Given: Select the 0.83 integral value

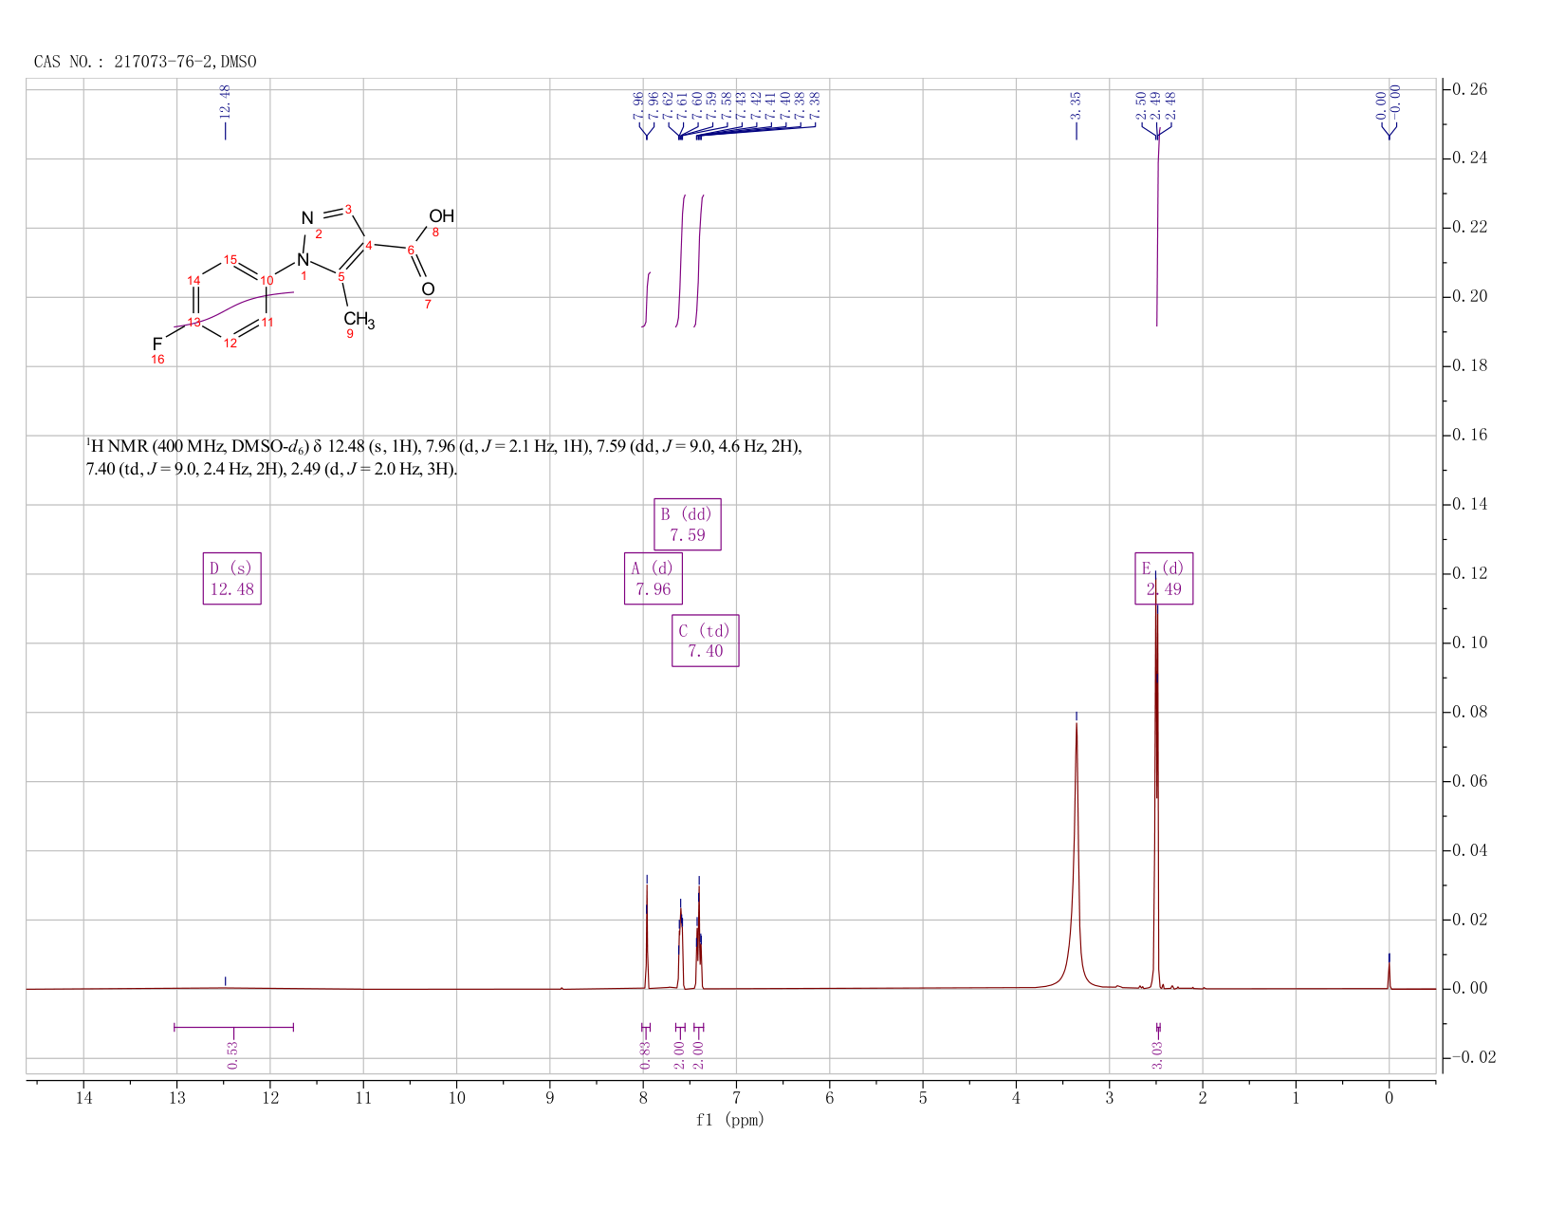Looking at the screenshot, I should point(646,1054).
